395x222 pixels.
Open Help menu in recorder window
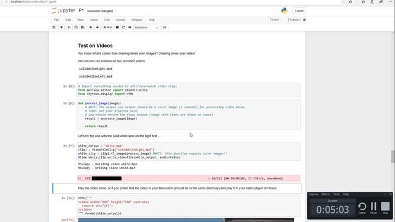pos(346,194)
